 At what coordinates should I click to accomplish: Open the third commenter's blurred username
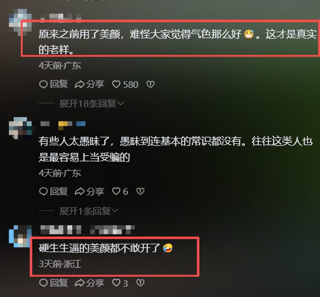[x=88, y=230]
